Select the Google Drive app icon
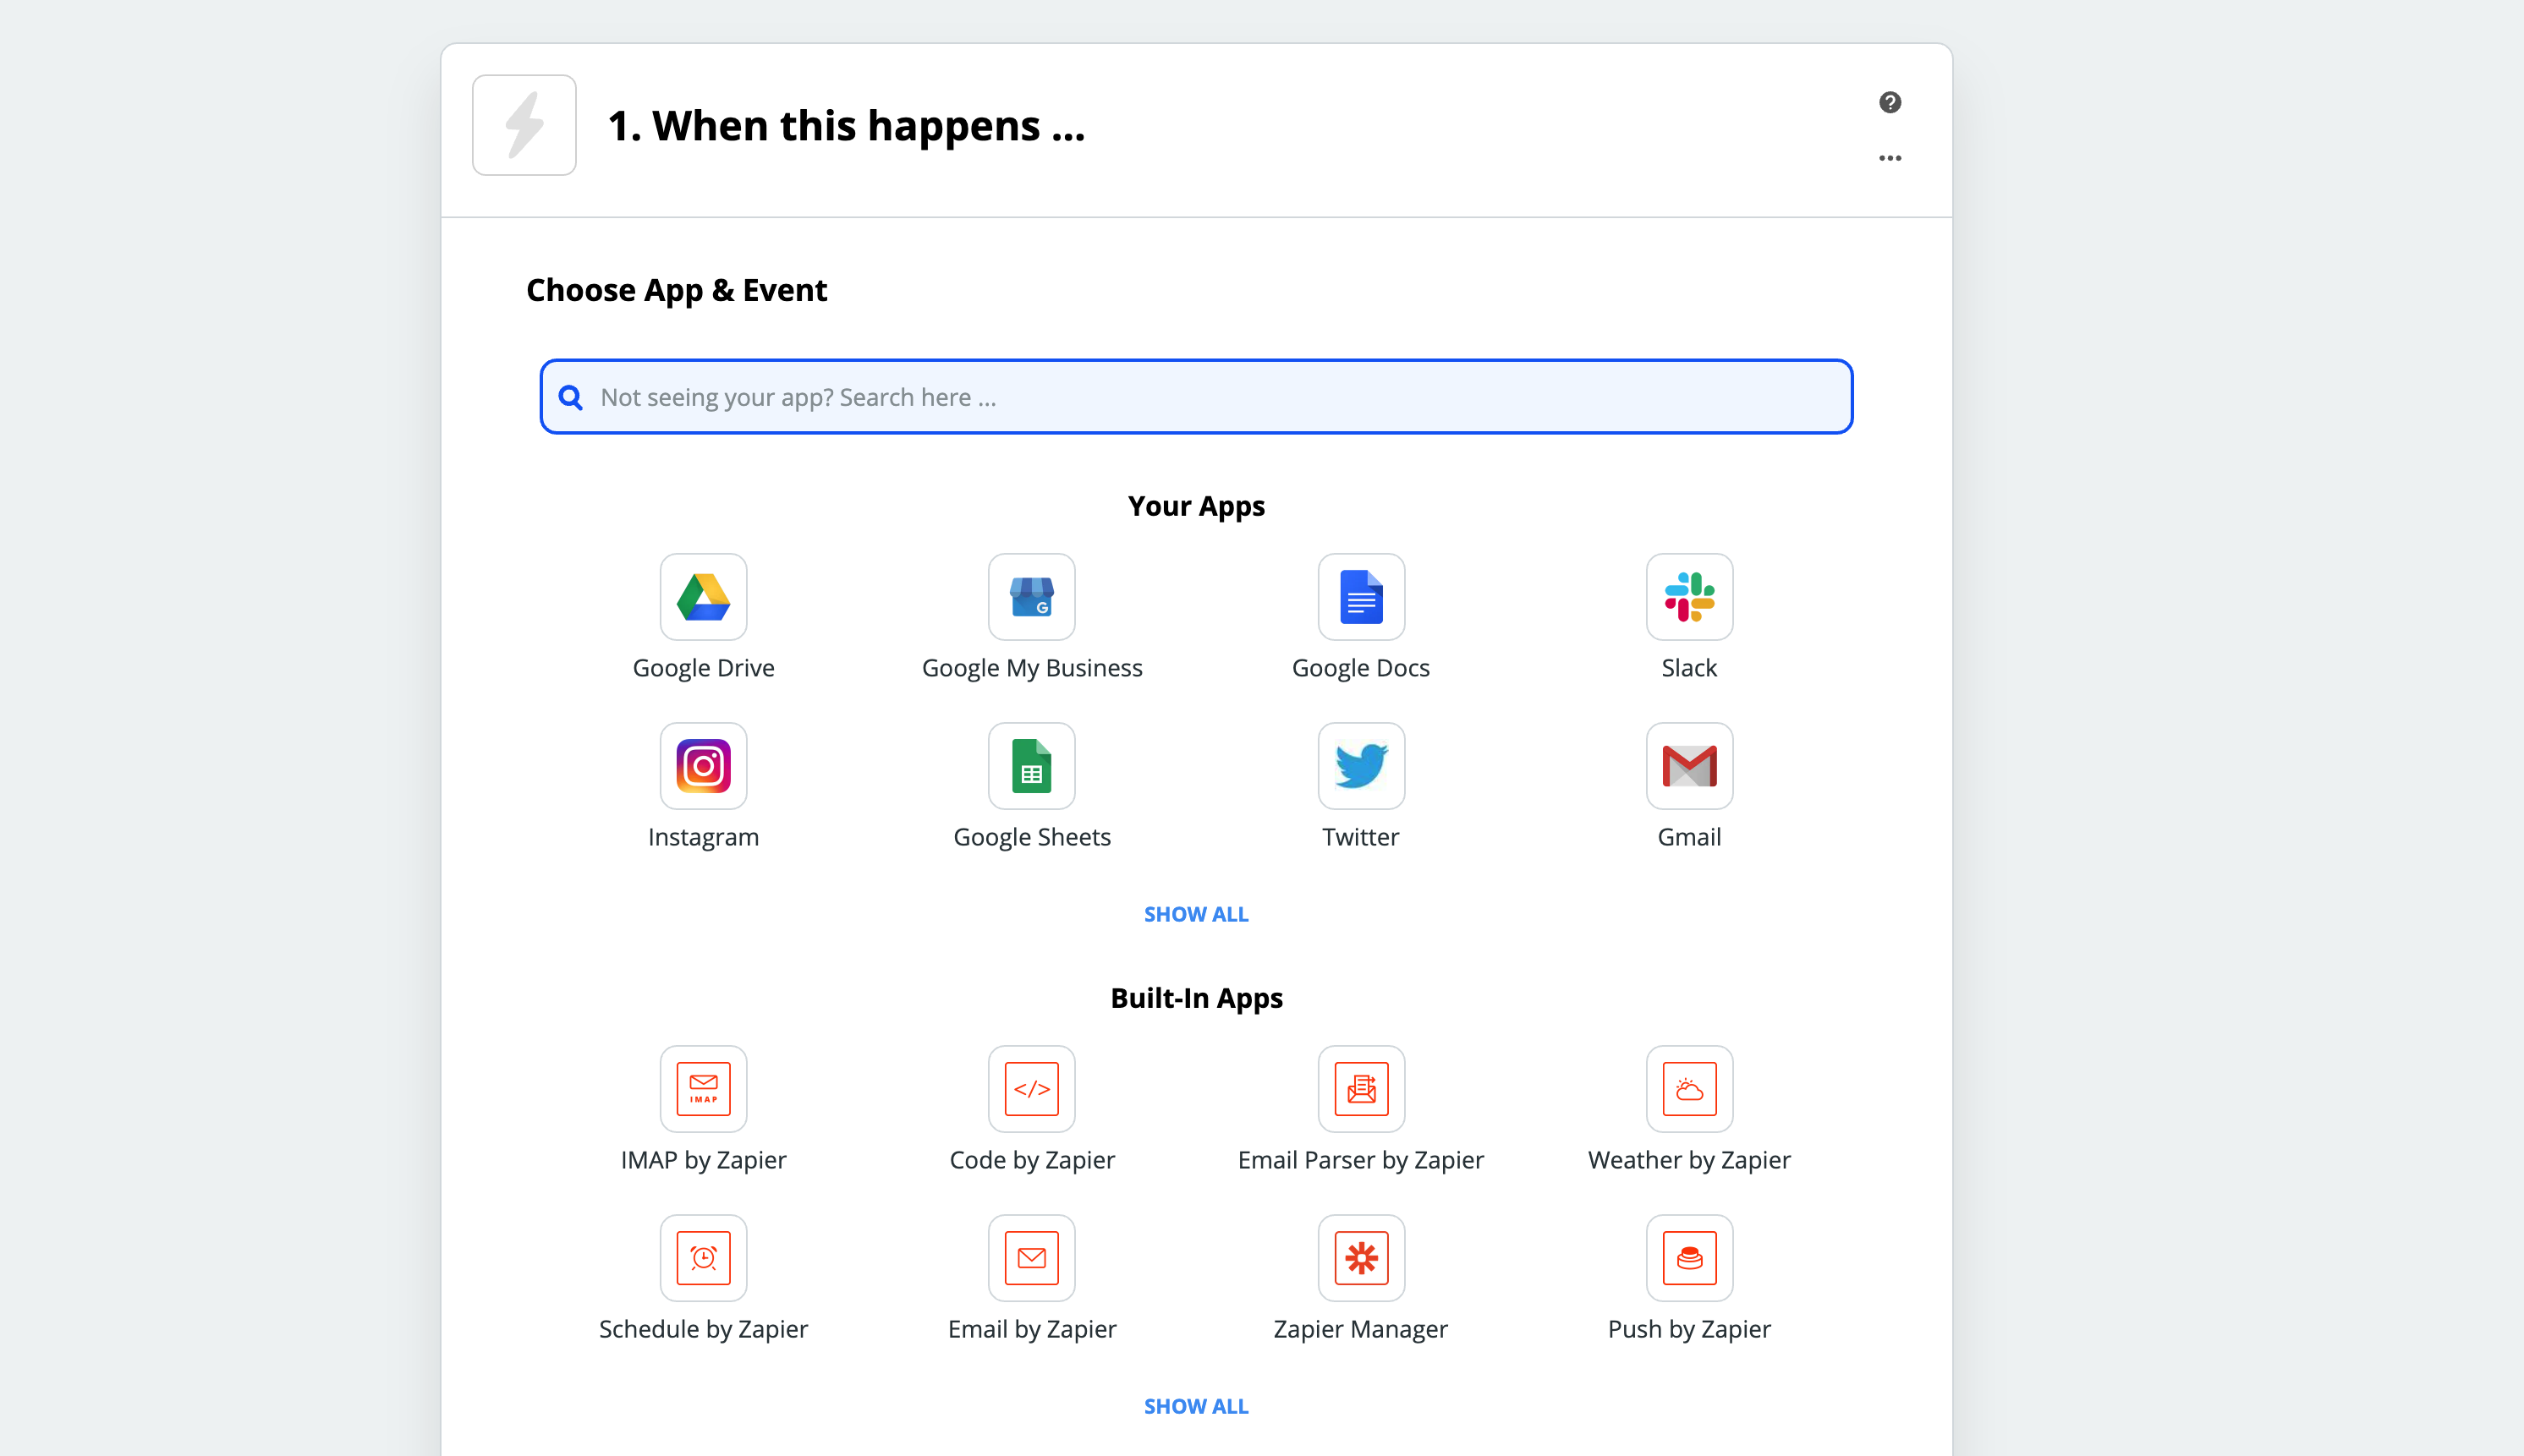Screen dimensions: 2524x1456 703,597
